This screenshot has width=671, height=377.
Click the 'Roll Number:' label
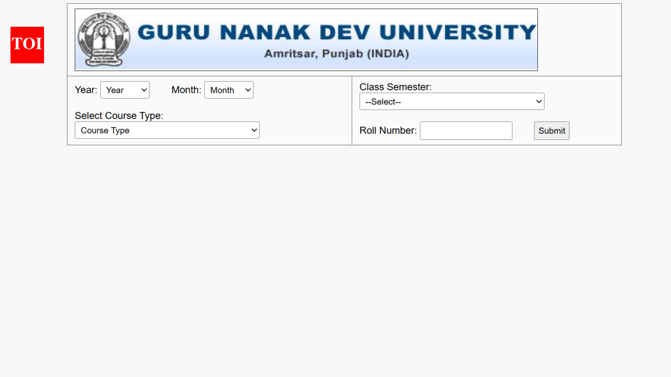(x=387, y=130)
